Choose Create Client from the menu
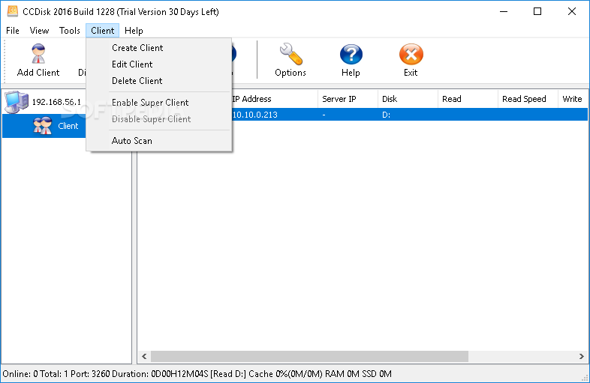 [158, 48]
